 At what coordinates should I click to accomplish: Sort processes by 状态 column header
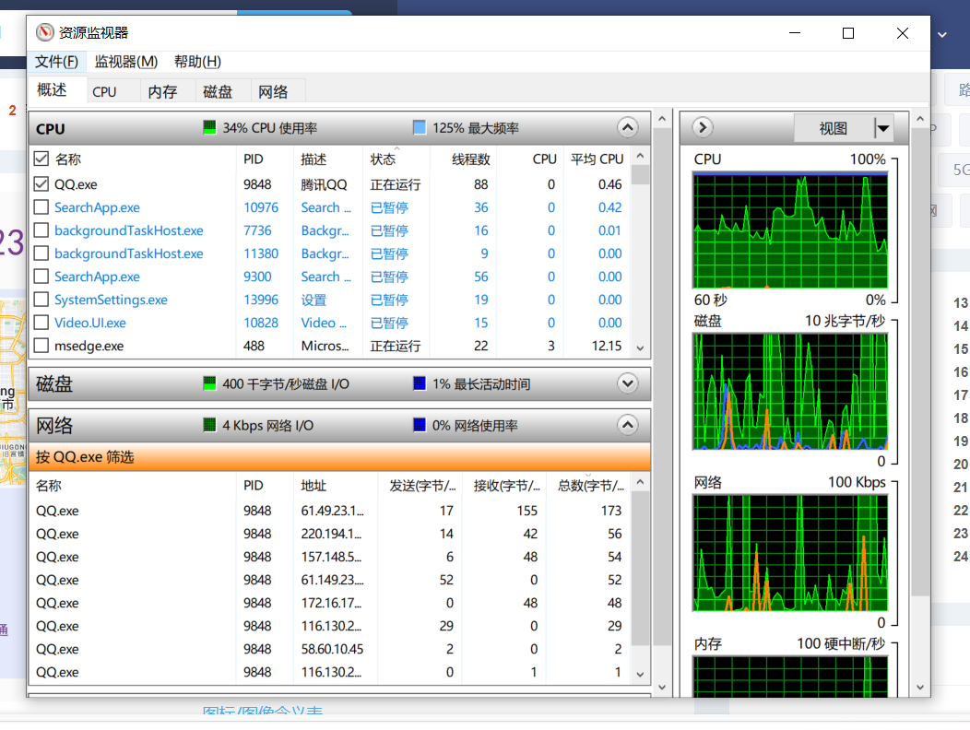click(396, 159)
